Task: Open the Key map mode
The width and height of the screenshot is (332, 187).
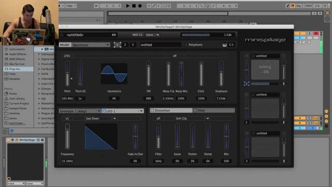Action: (299, 6)
